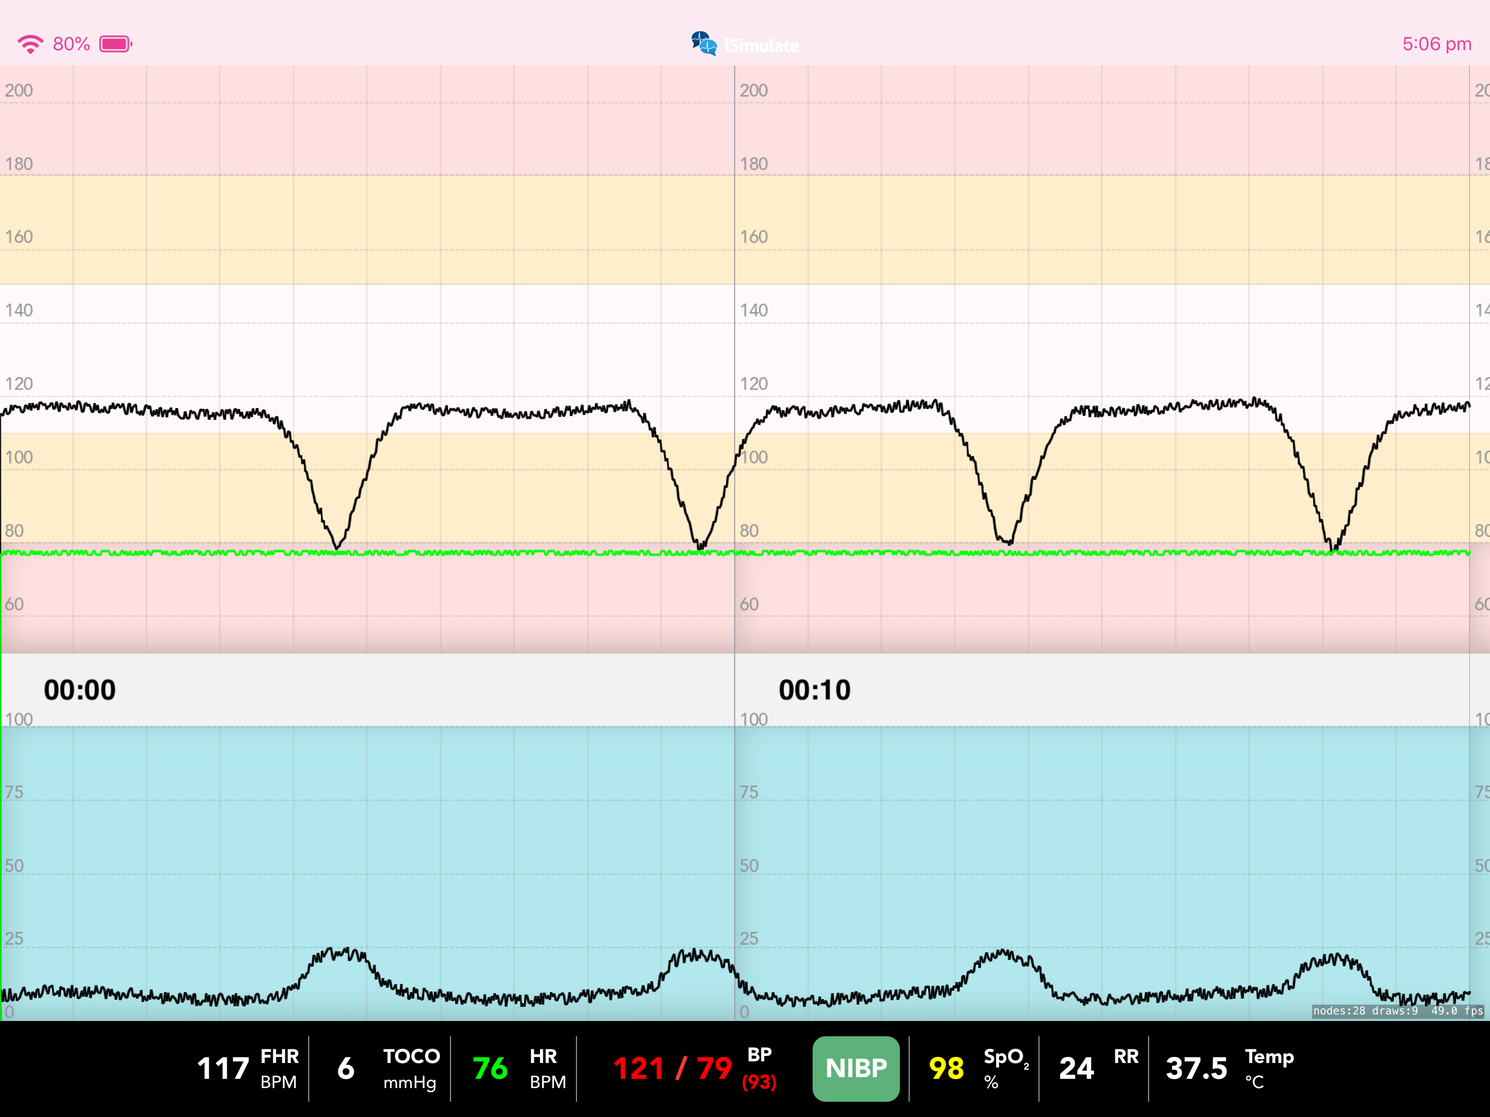The width and height of the screenshot is (1490, 1117).
Task: Tap the 00:10 timeline marker
Action: click(814, 690)
